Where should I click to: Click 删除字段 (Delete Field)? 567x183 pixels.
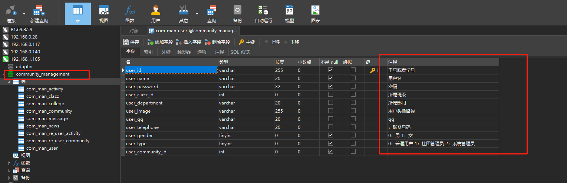[217, 42]
